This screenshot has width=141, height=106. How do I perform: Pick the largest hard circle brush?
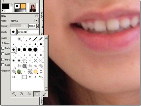(35, 50)
